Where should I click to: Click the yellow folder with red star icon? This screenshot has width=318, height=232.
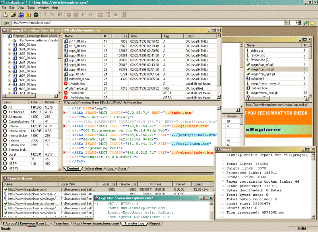[x=28, y=15]
